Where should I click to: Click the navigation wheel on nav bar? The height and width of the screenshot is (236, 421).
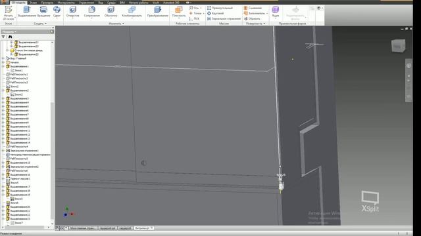tap(409, 66)
